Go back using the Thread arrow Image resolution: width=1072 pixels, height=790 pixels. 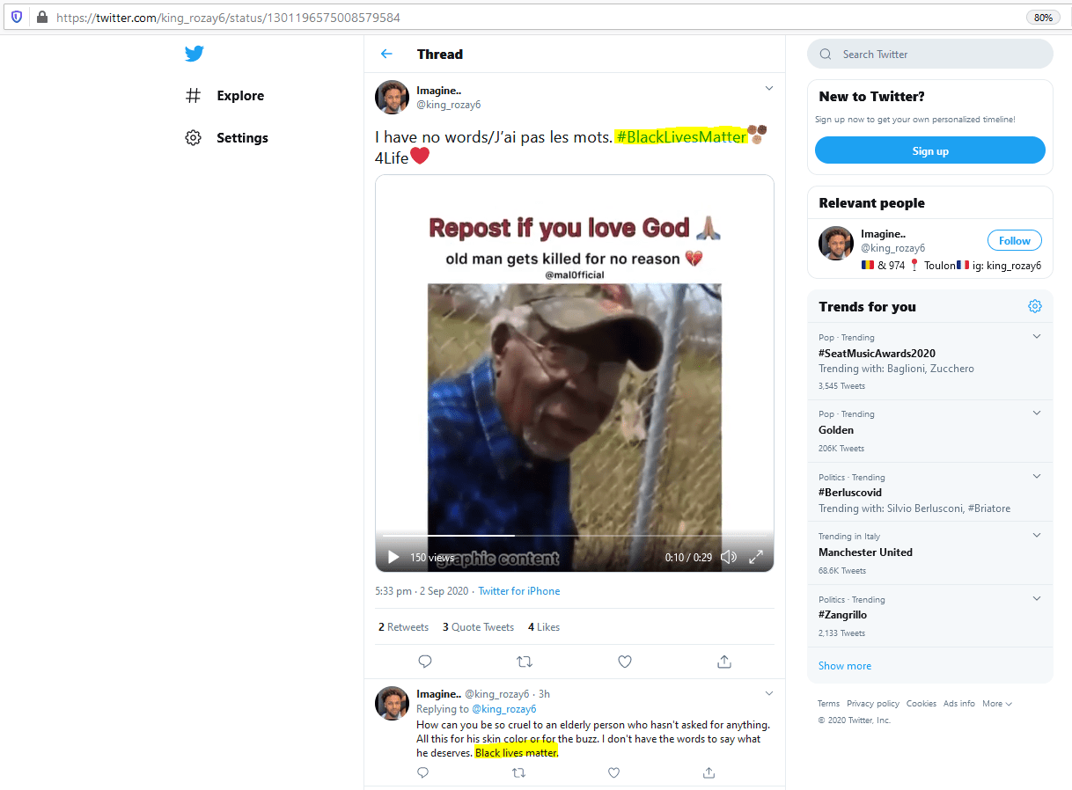click(x=386, y=54)
